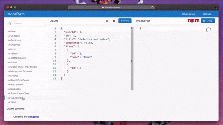Image resolution: width=223 pixels, height=125 pixels.
Task: Open the Changelog link
Action: 189,14
